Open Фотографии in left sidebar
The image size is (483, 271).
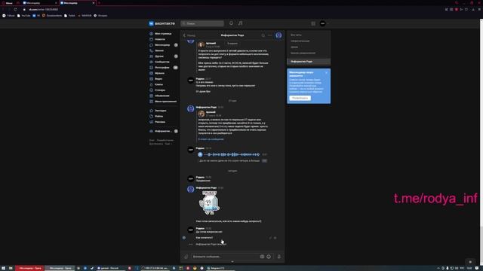coord(163,67)
